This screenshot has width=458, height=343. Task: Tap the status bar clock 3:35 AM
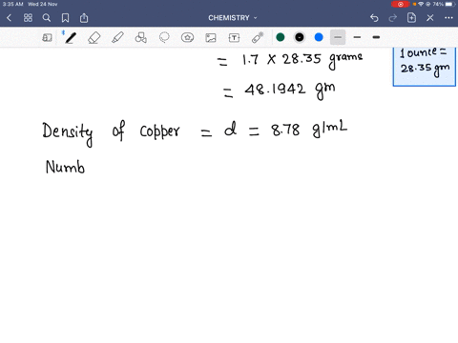click(x=13, y=4)
